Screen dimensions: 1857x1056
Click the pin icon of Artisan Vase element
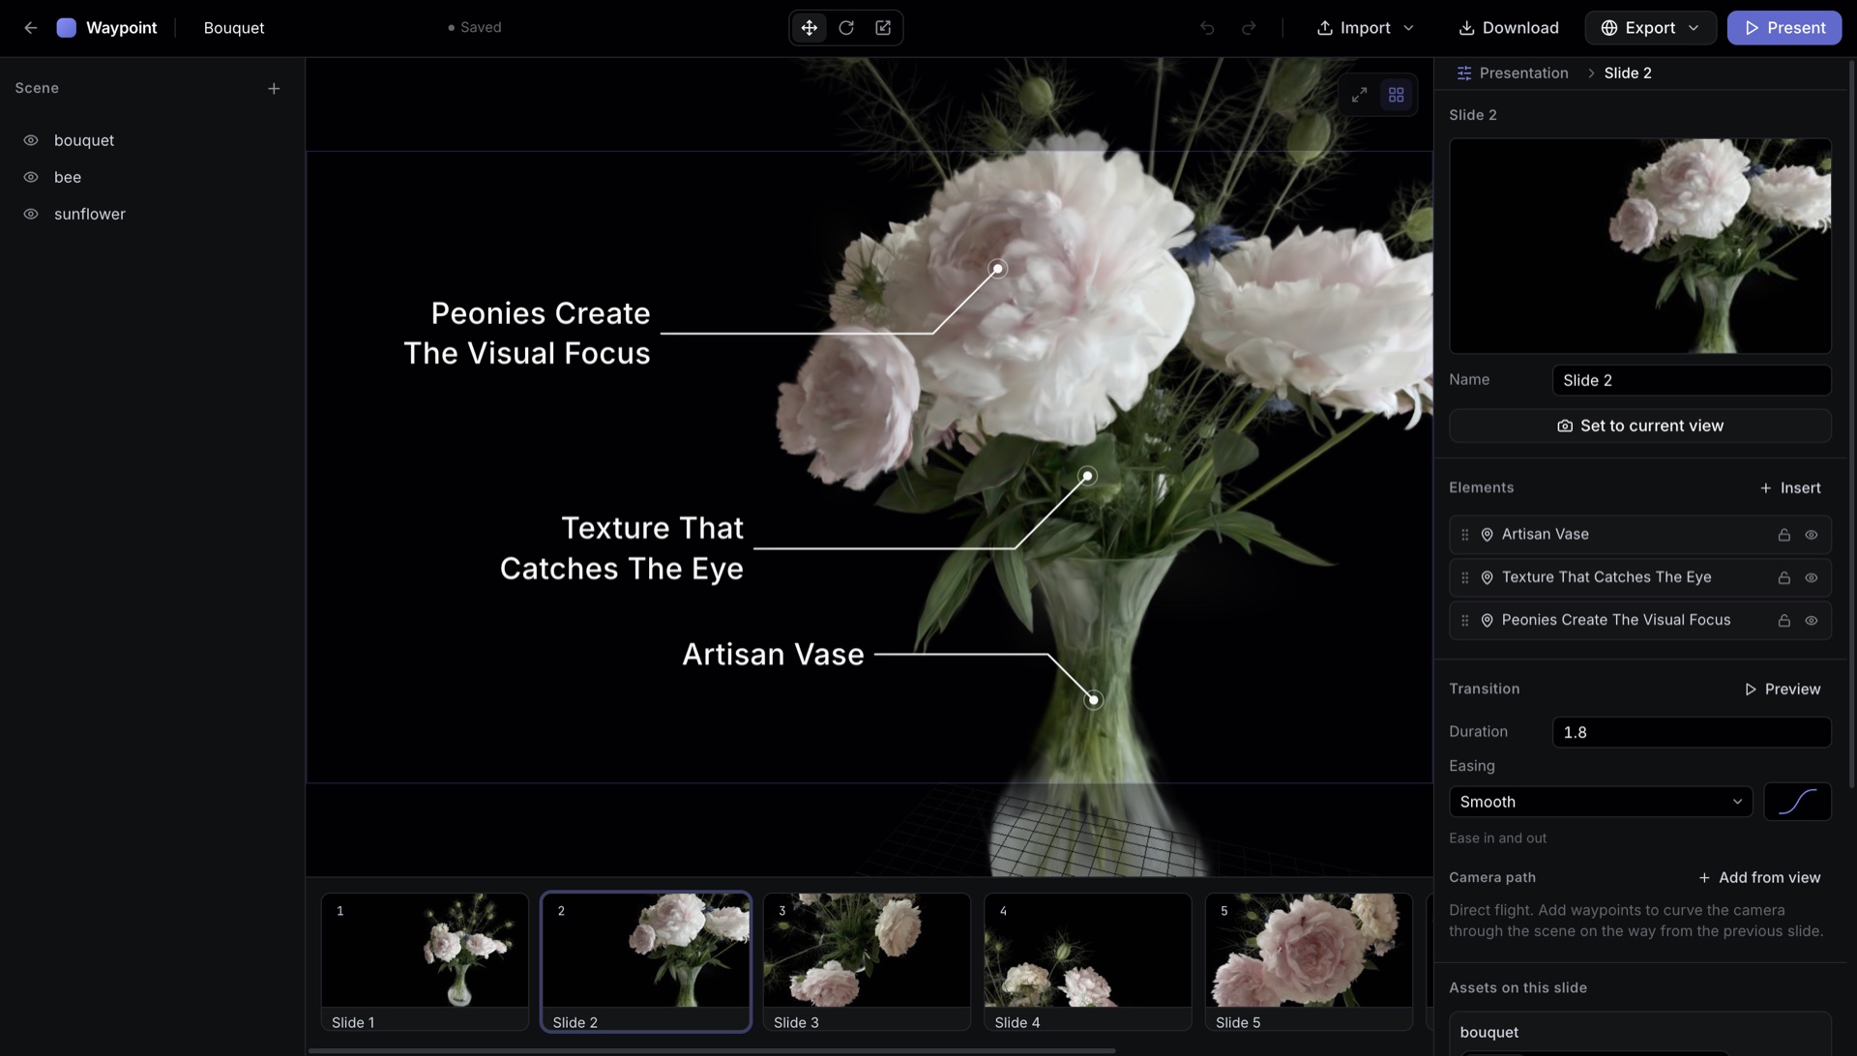(1488, 535)
